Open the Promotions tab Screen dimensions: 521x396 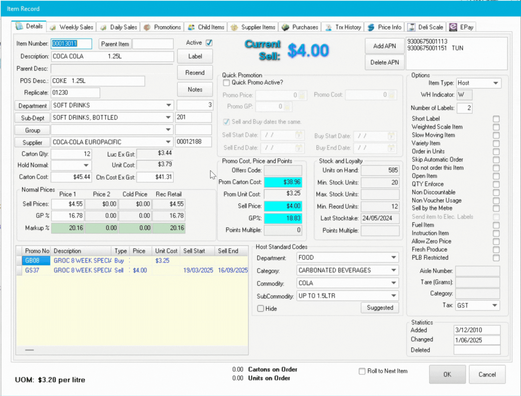pos(162,27)
